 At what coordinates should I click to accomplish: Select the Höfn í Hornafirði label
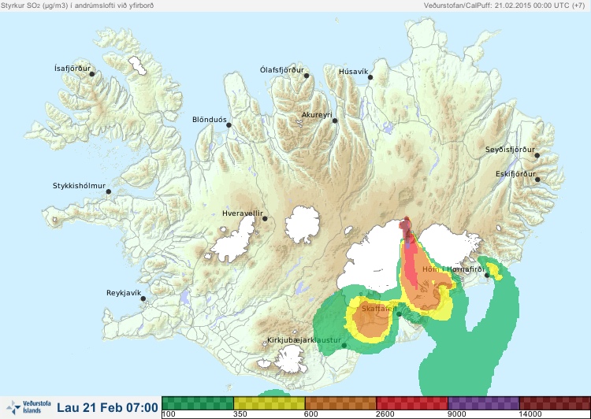tap(453, 269)
